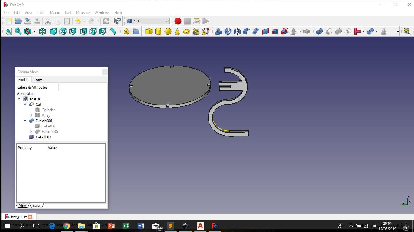
Task: Run the Boolean operation tool
Action: pos(319,31)
